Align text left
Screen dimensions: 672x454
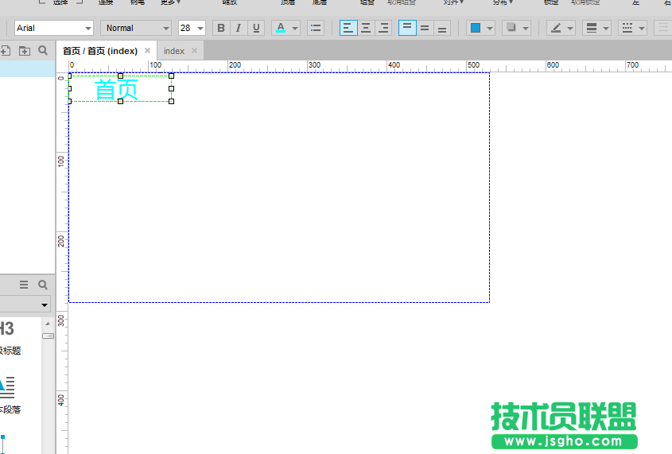coord(348,29)
